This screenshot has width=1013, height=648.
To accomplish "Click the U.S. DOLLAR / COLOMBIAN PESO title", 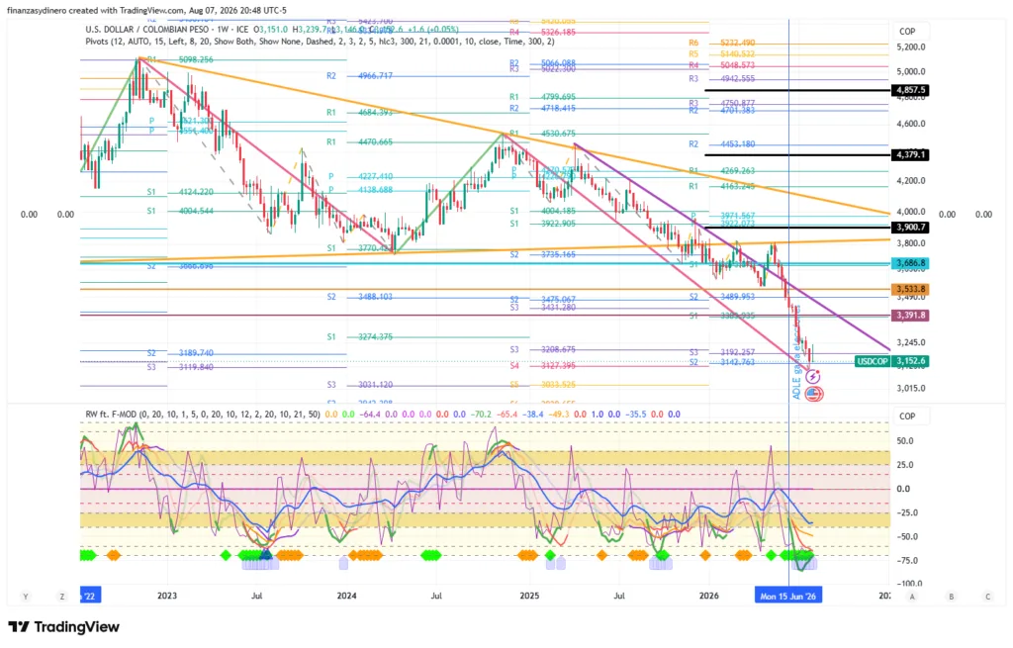I will [165, 29].
